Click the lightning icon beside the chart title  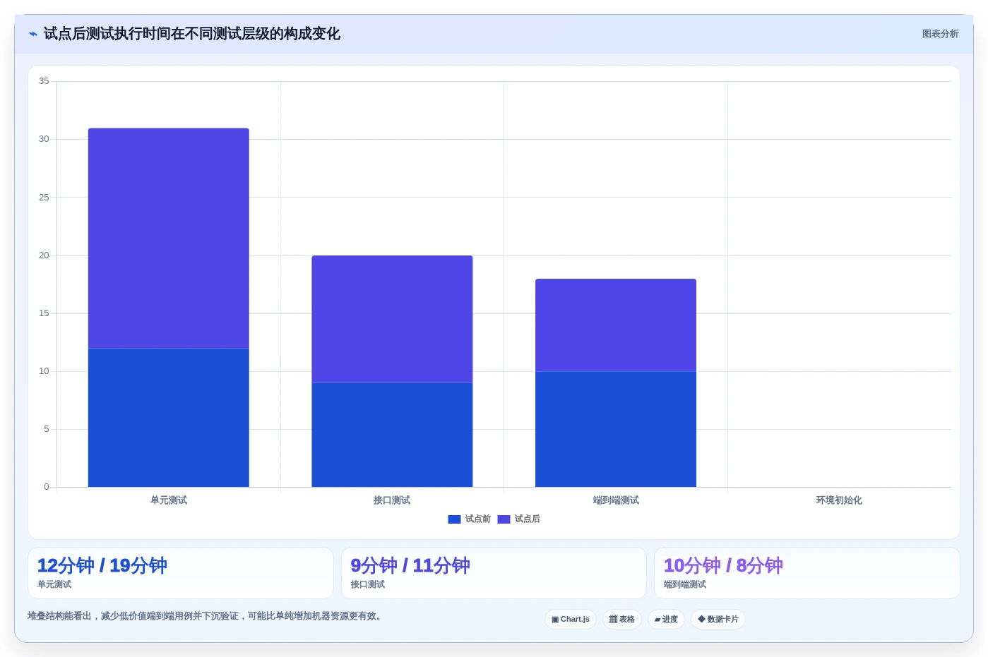(x=33, y=34)
